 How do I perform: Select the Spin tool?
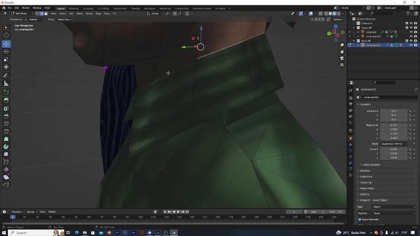pos(6,147)
